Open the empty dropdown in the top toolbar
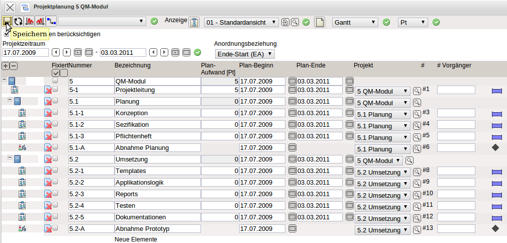Screen dimensions: 507x243 [x=102, y=21]
